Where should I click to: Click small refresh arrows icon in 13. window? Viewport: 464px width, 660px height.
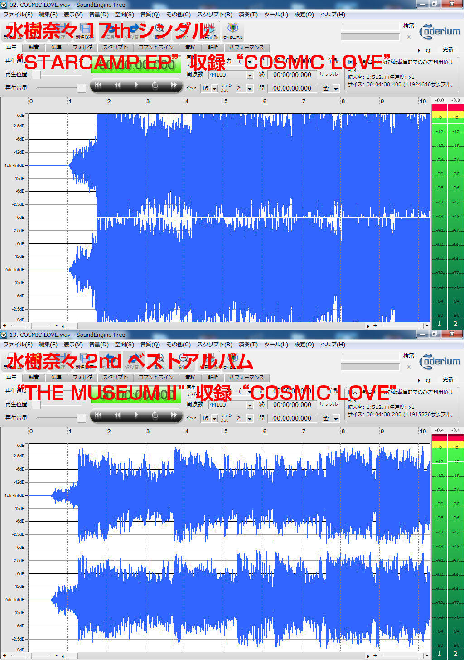(x=428, y=380)
